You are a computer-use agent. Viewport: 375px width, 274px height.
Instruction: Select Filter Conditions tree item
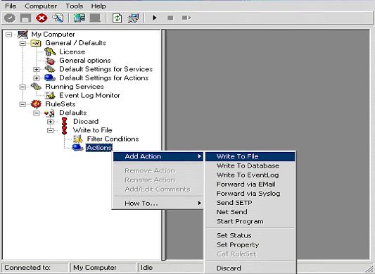coord(113,139)
